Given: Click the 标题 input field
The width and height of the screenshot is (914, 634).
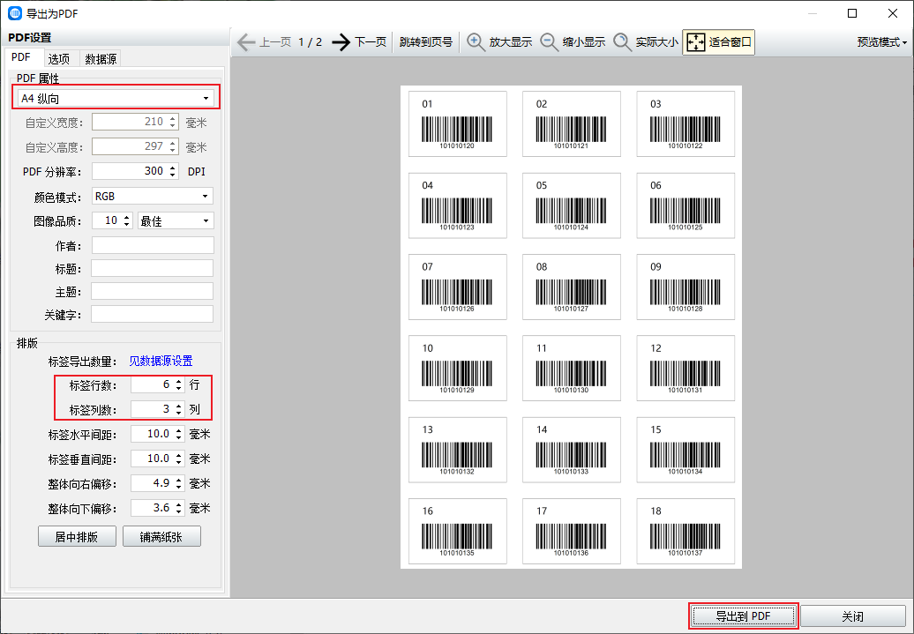Looking at the screenshot, I should (x=152, y=268).
